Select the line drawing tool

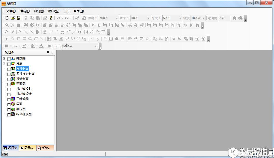click(41, 39)
